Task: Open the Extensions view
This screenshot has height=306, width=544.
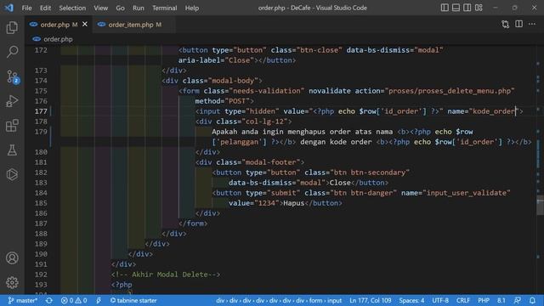Action: click(12, 126)
